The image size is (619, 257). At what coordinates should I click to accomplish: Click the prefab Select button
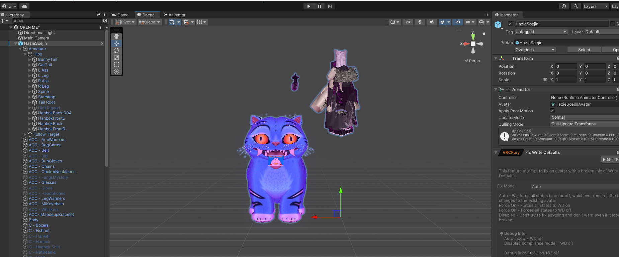pyautogui.click(x=584, y=50)
